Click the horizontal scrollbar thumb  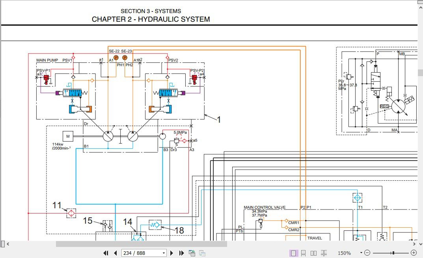coord(142,244)
